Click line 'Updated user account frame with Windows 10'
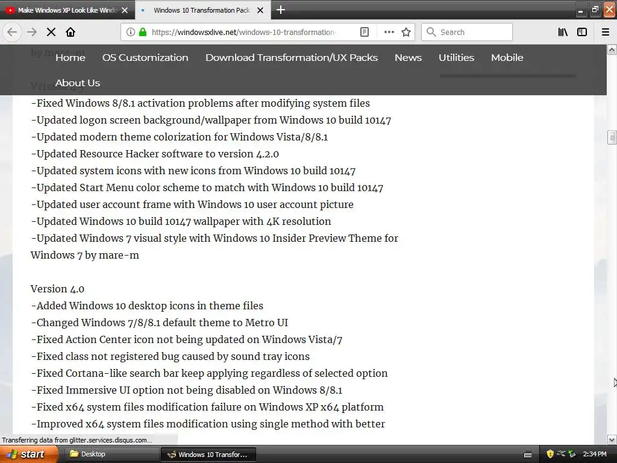 coord(192,205)
